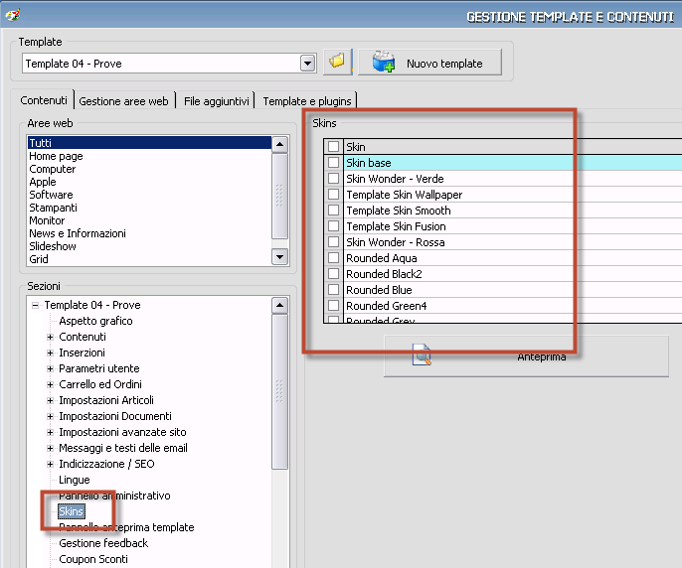Image resolution: width=682 pixels, height=568 pixels.
Task: Select Coupon Sconti tree item
Action: click(x=93, y=559)
